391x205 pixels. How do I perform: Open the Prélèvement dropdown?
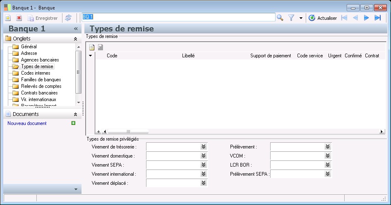coord(327,146)
